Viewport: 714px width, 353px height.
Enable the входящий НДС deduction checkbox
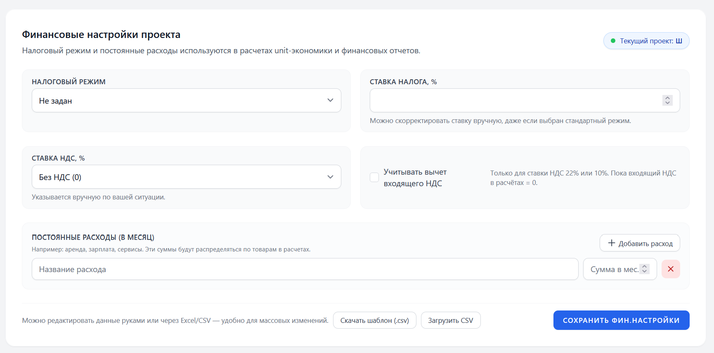pos(374,178)
